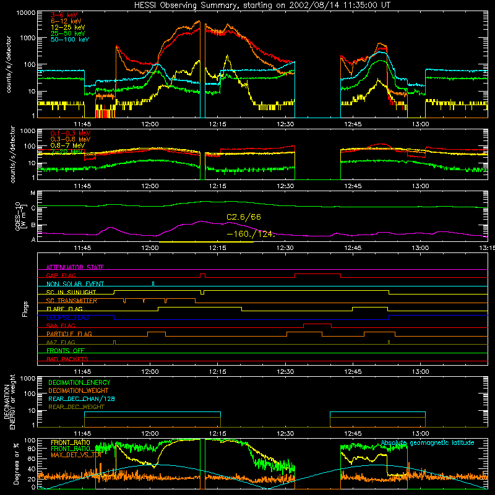
Task: Click the HESSI Observing Summary title
Action: [262, 6]
